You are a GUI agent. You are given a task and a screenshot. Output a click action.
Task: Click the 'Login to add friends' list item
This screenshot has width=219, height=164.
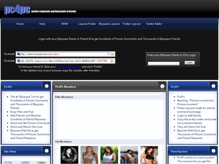pyautogui.click(x=189, y=116)
